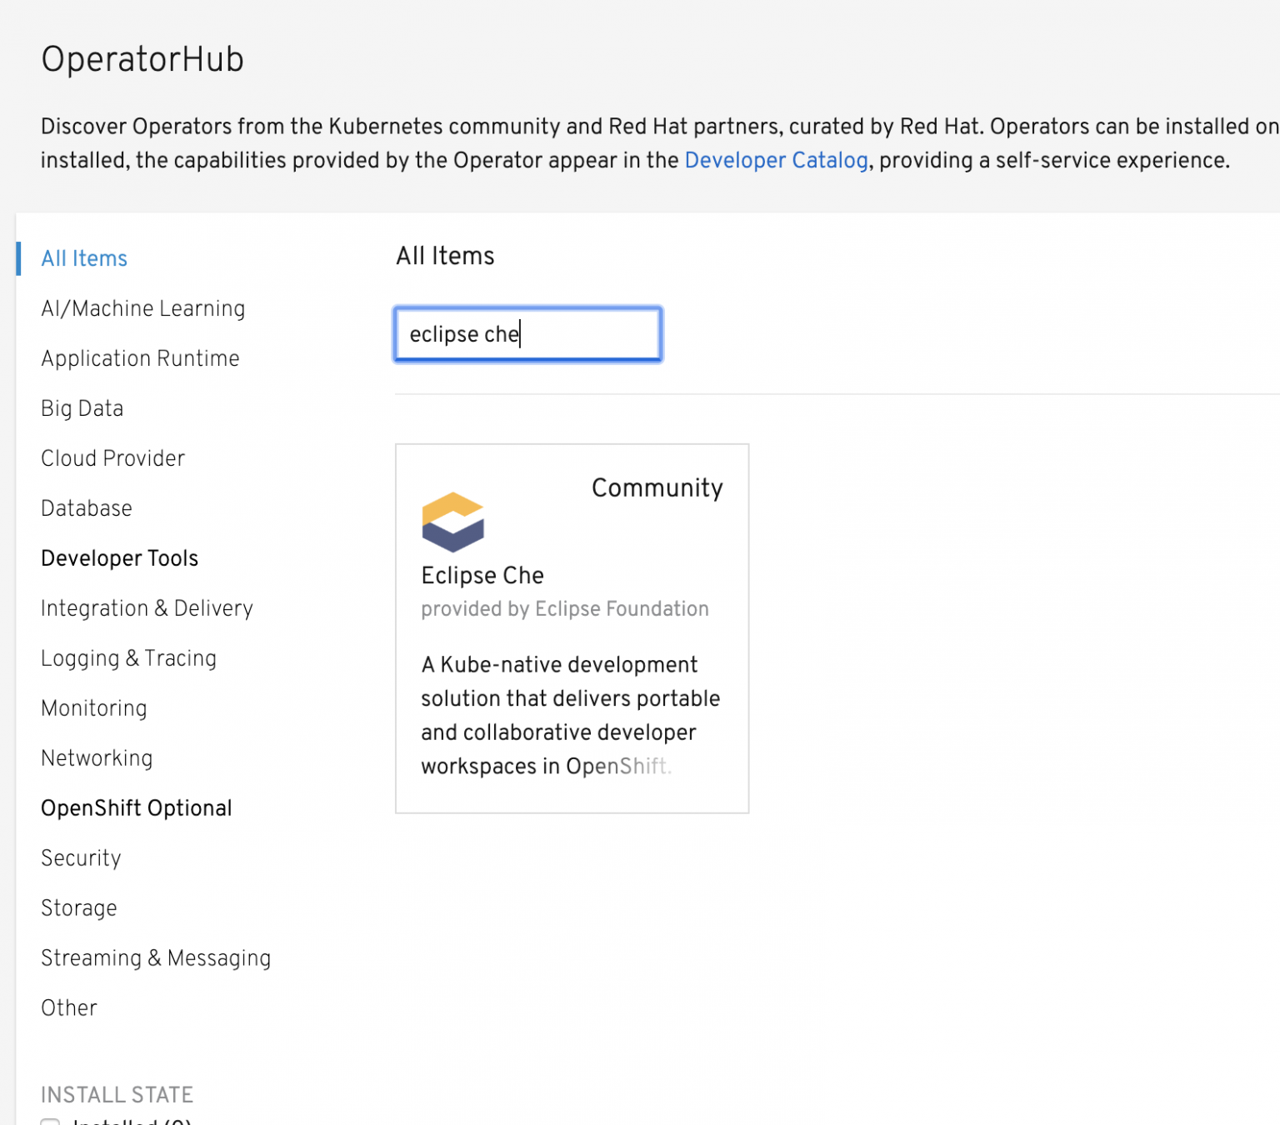Open the Application Runtime category
1280x1125 pixels.
139,358
